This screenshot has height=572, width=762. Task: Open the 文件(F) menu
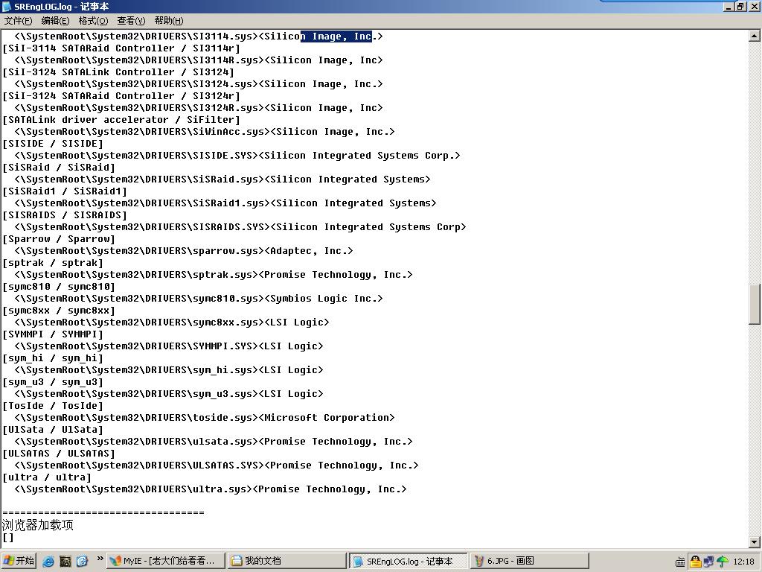pos(18,20)
